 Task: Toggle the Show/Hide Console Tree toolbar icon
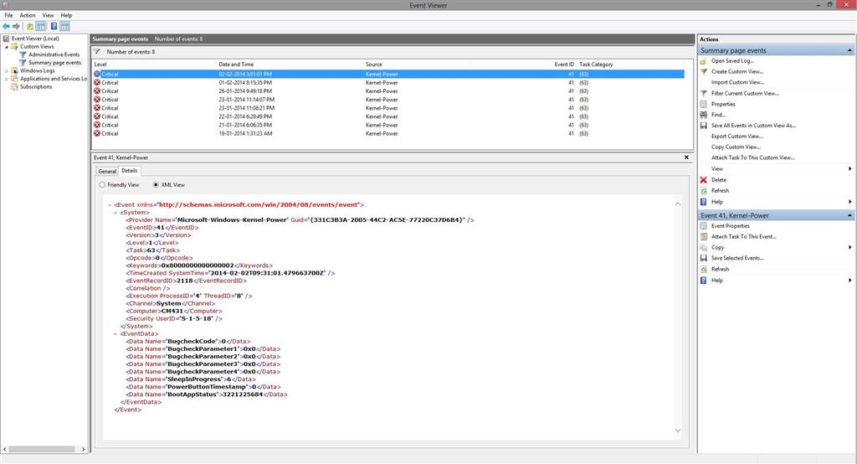coord(41,26)
